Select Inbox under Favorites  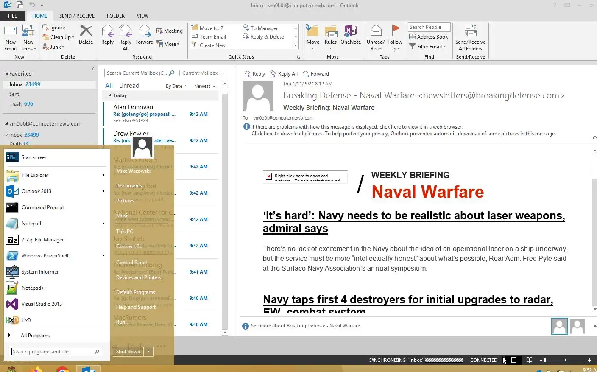pyautogui.click(x=49, y=84)
